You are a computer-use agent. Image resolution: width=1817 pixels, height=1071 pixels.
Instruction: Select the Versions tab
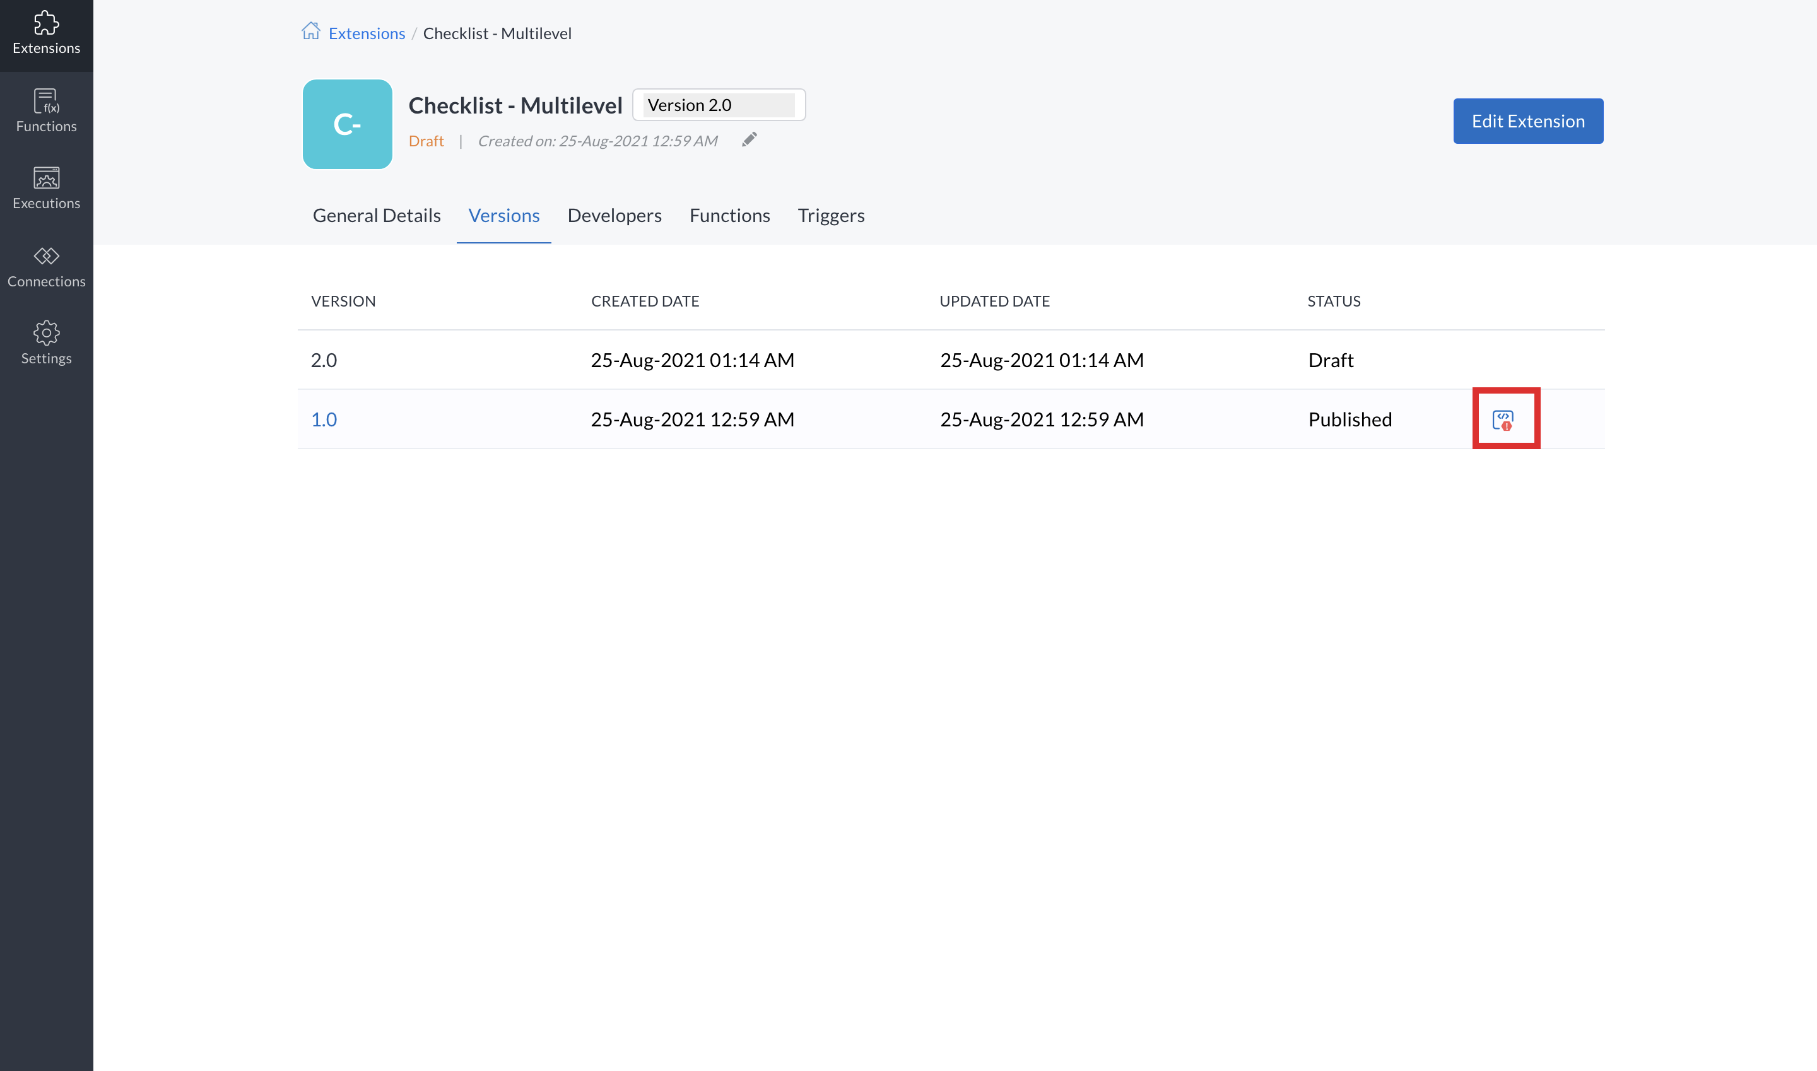pos(504,216)
